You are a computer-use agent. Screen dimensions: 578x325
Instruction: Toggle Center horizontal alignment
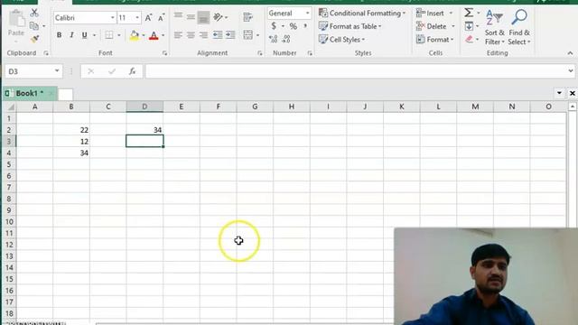click(x=191, y=35)
